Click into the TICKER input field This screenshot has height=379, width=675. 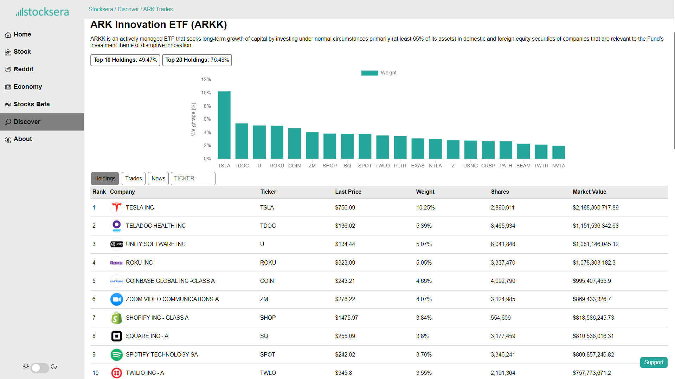pyautogui.click(x=193, y=179)
